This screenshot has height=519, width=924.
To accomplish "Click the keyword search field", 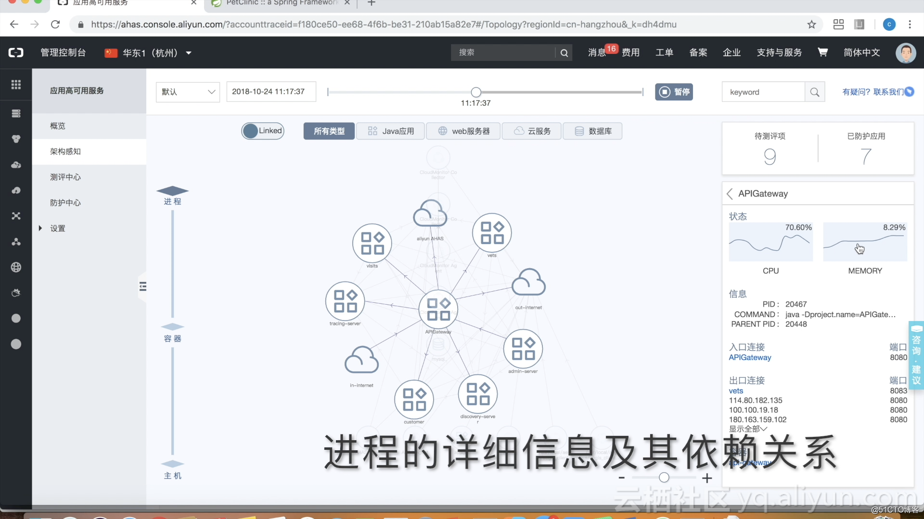I will pos(763,92).
